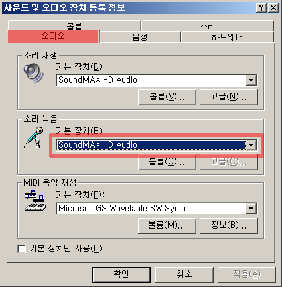The image size is (282, 287).
Task: Click the MIDI keyboard icon
Action: coord(35,201)
